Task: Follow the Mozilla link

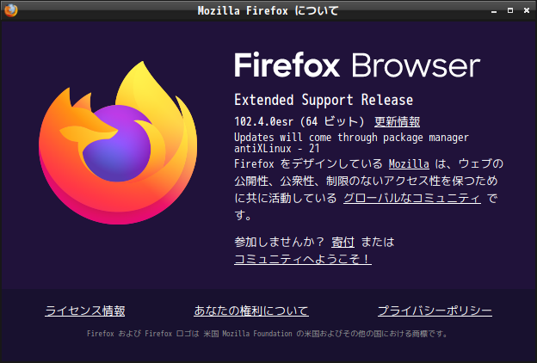Action: click(409, 163)
